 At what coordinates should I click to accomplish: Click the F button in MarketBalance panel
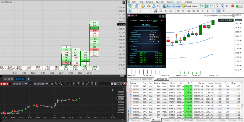[x=124, y=2]
